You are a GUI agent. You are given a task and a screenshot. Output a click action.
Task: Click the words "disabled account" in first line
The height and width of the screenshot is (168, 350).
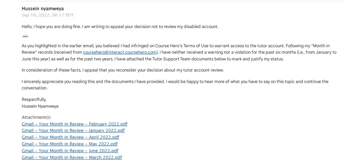click(x=202, y=27)
